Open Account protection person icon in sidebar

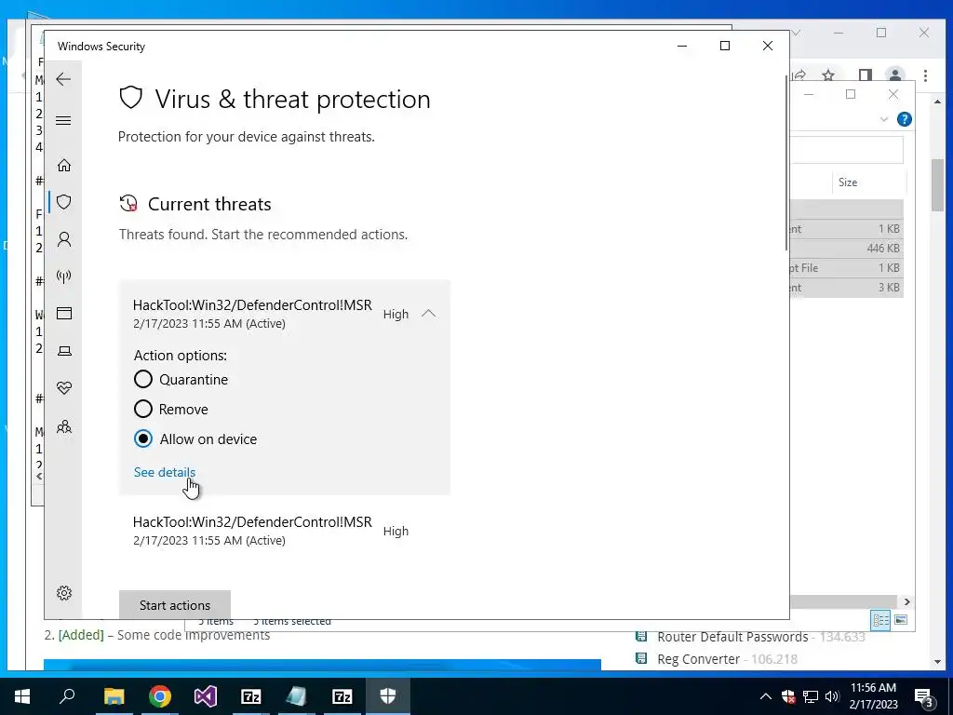pyautogui.click(x=64, y=239)
